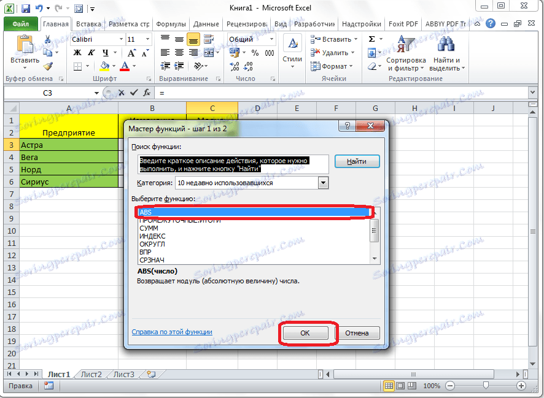Click increase decimal places icon
The height and width of the screenshot is (398, 544).
(x=235, y=66)
